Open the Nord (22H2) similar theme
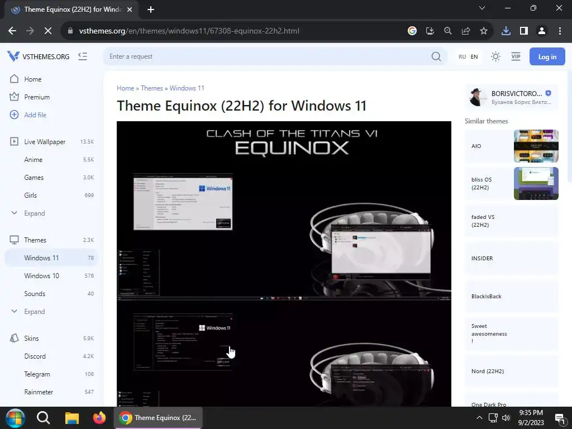 pyautogui.click(x=512, y=371)
